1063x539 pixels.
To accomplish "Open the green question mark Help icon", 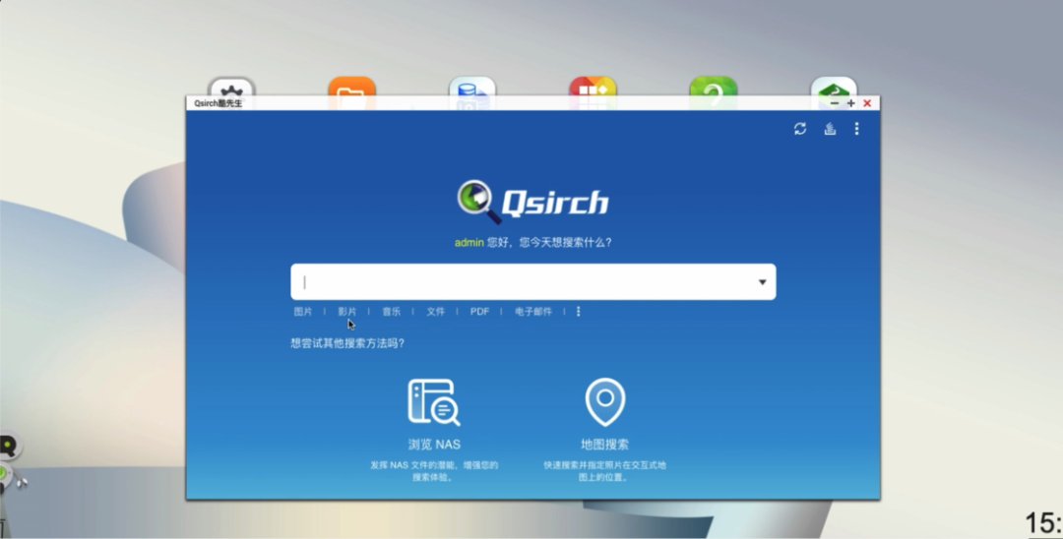I will [x=714, y=86].
